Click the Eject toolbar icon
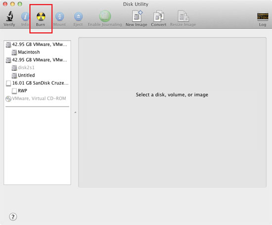The height and width of the screenshot is (225, 272). coord(78,16)
